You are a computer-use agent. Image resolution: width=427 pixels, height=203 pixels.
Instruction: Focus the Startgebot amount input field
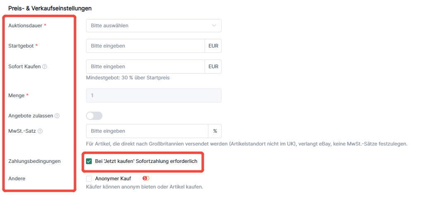[x=146, y=46]
